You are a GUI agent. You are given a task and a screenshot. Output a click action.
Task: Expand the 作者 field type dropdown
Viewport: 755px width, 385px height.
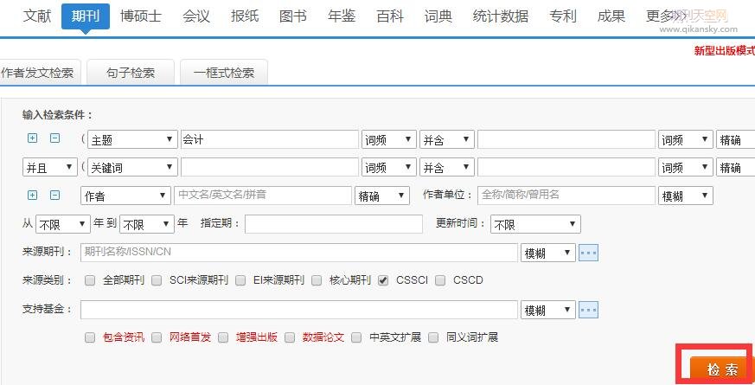tap(125, 196)
